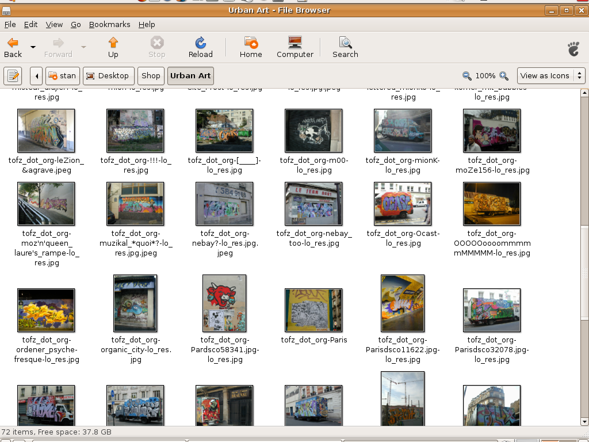The height and width of the screenshot is (442, 589).
Task: Toggle text-based location entry
Action: 13,75
